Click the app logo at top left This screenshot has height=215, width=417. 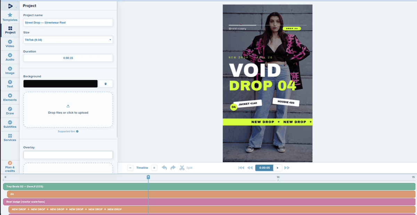pos(10,6)
